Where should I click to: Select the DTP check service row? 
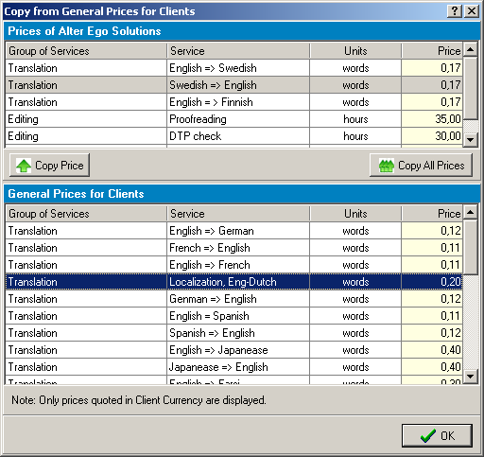(x=233, y=136)
